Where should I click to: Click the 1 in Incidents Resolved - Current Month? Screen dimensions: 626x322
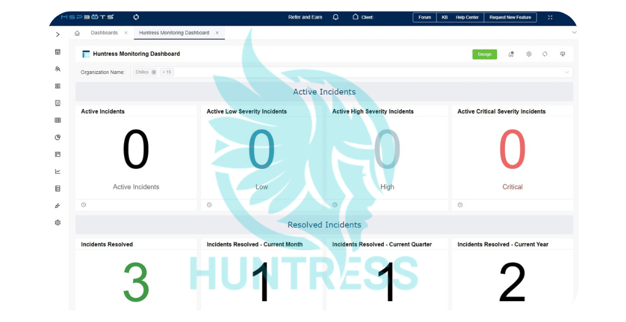(262, 282)
